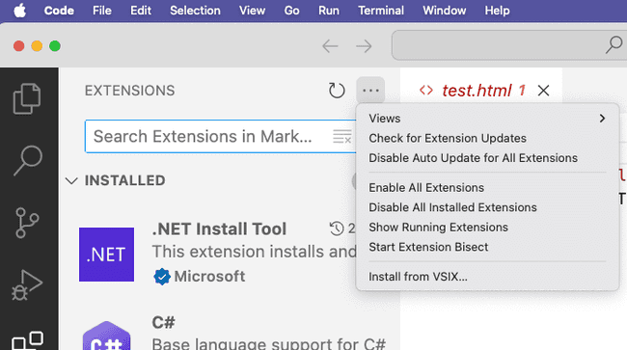
Task: Go forward with the right arrow
Action: [x=364, y=46]
